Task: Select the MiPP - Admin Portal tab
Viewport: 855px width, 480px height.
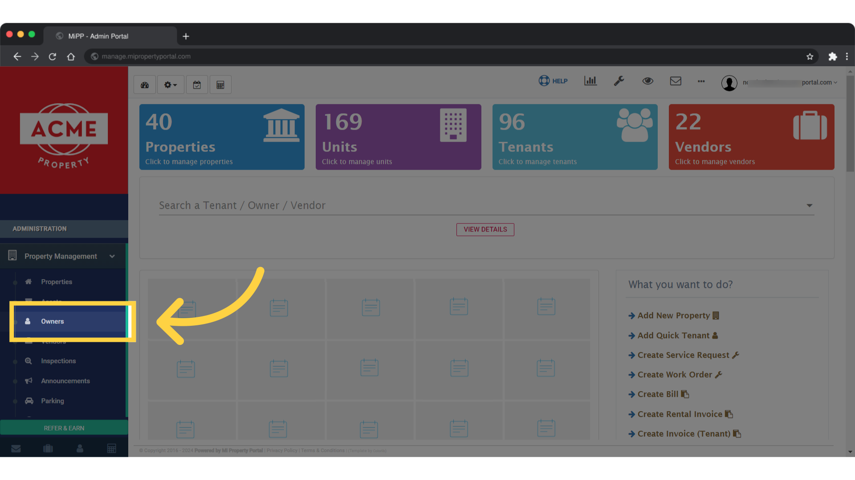Action: (110, 36)
